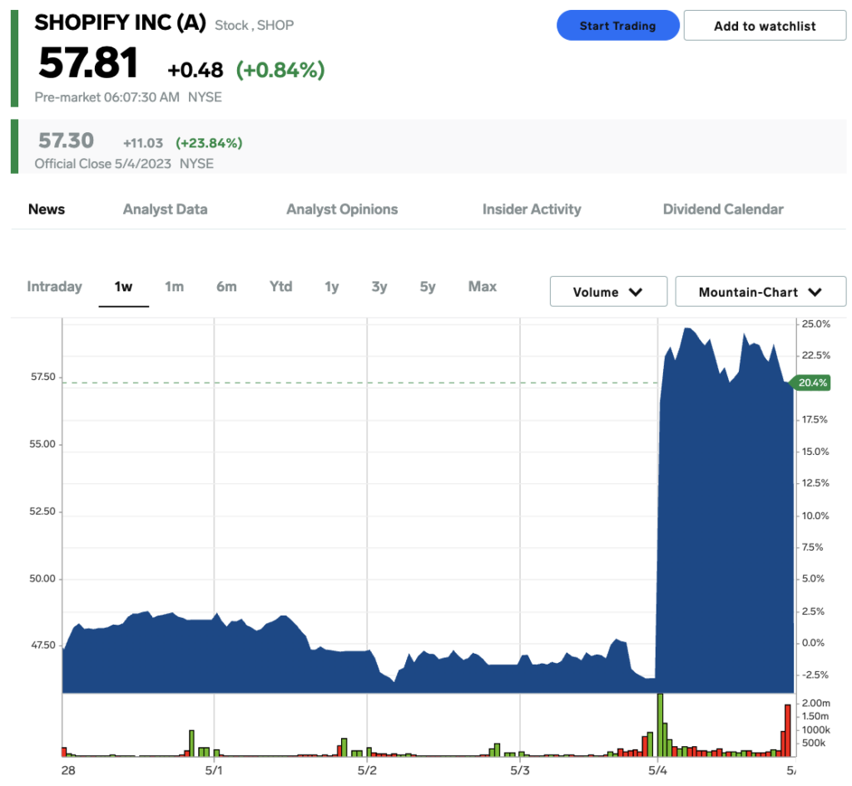This screenshot has height=786, width=852.
Task: Choose the 1y chart range
Action: click(x=332, y=286)
